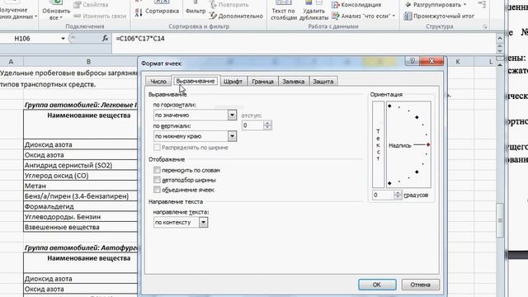Open Текст по столбцам
Screen dimensions: 528x297
point(284,10)
